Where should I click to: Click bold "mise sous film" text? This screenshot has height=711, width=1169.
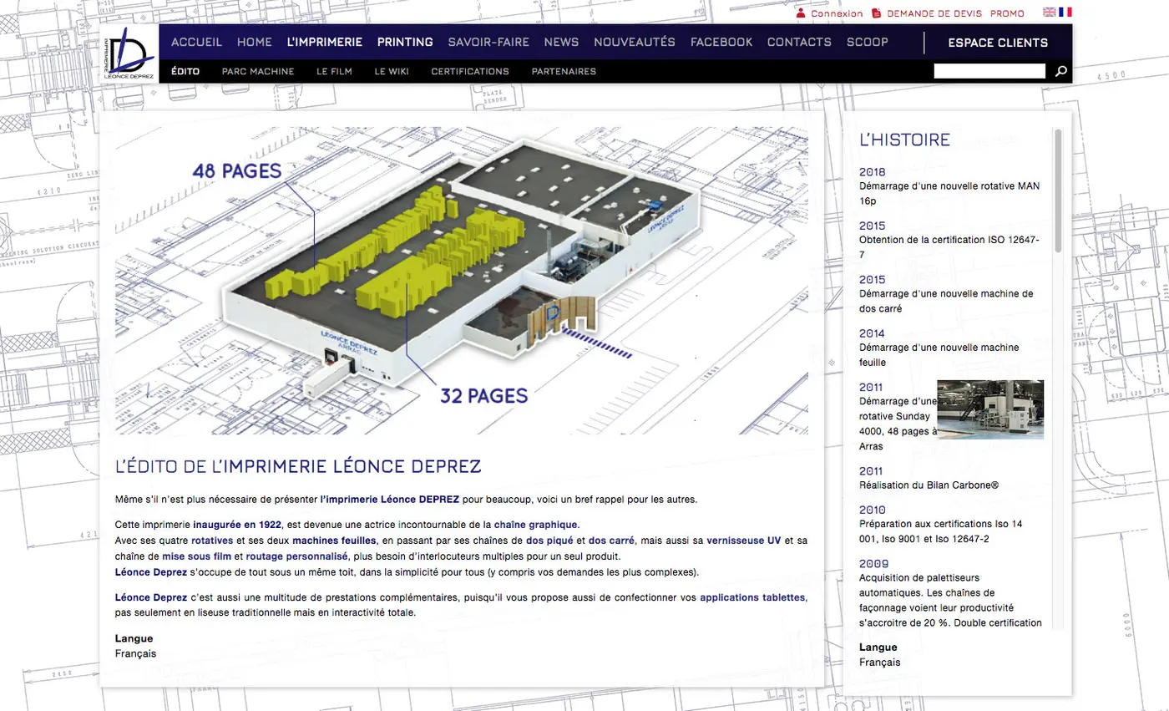[197, 556]
